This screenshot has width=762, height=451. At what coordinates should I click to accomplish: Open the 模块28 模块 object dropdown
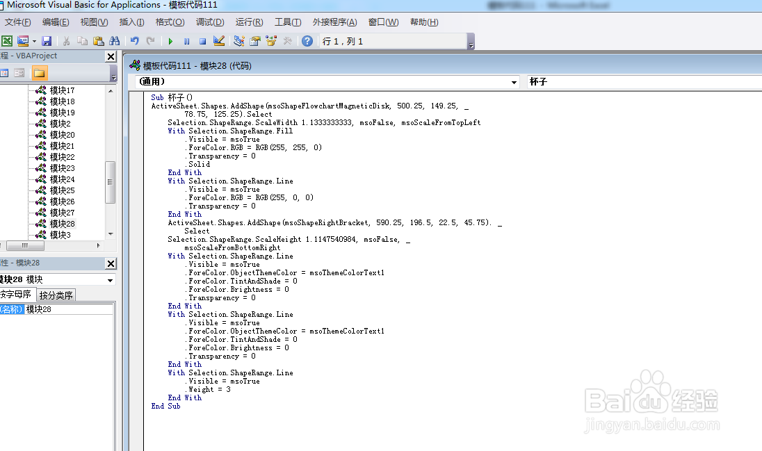(x=111, y=281)
